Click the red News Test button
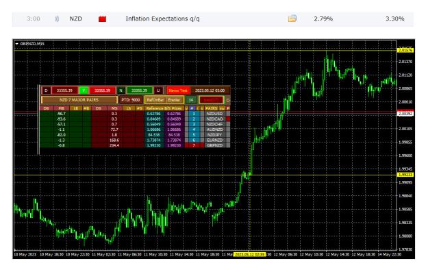 (x=178, y=90)
